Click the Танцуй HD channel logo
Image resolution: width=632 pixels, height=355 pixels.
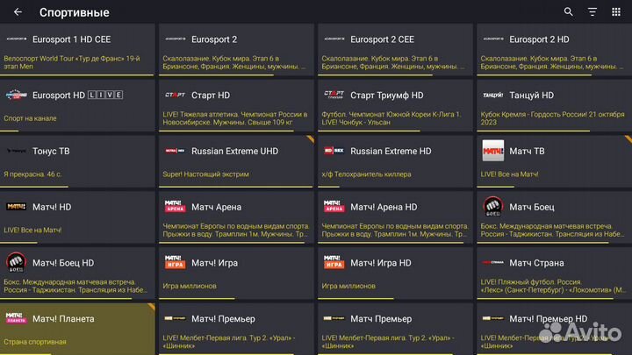(x=493, y=95)
